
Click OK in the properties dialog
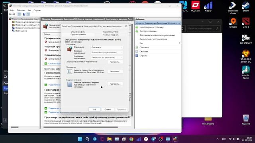pos(94,110)
